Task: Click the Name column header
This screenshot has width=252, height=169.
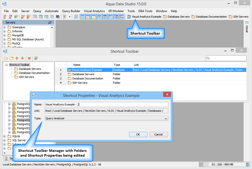Action: (92, 65)
